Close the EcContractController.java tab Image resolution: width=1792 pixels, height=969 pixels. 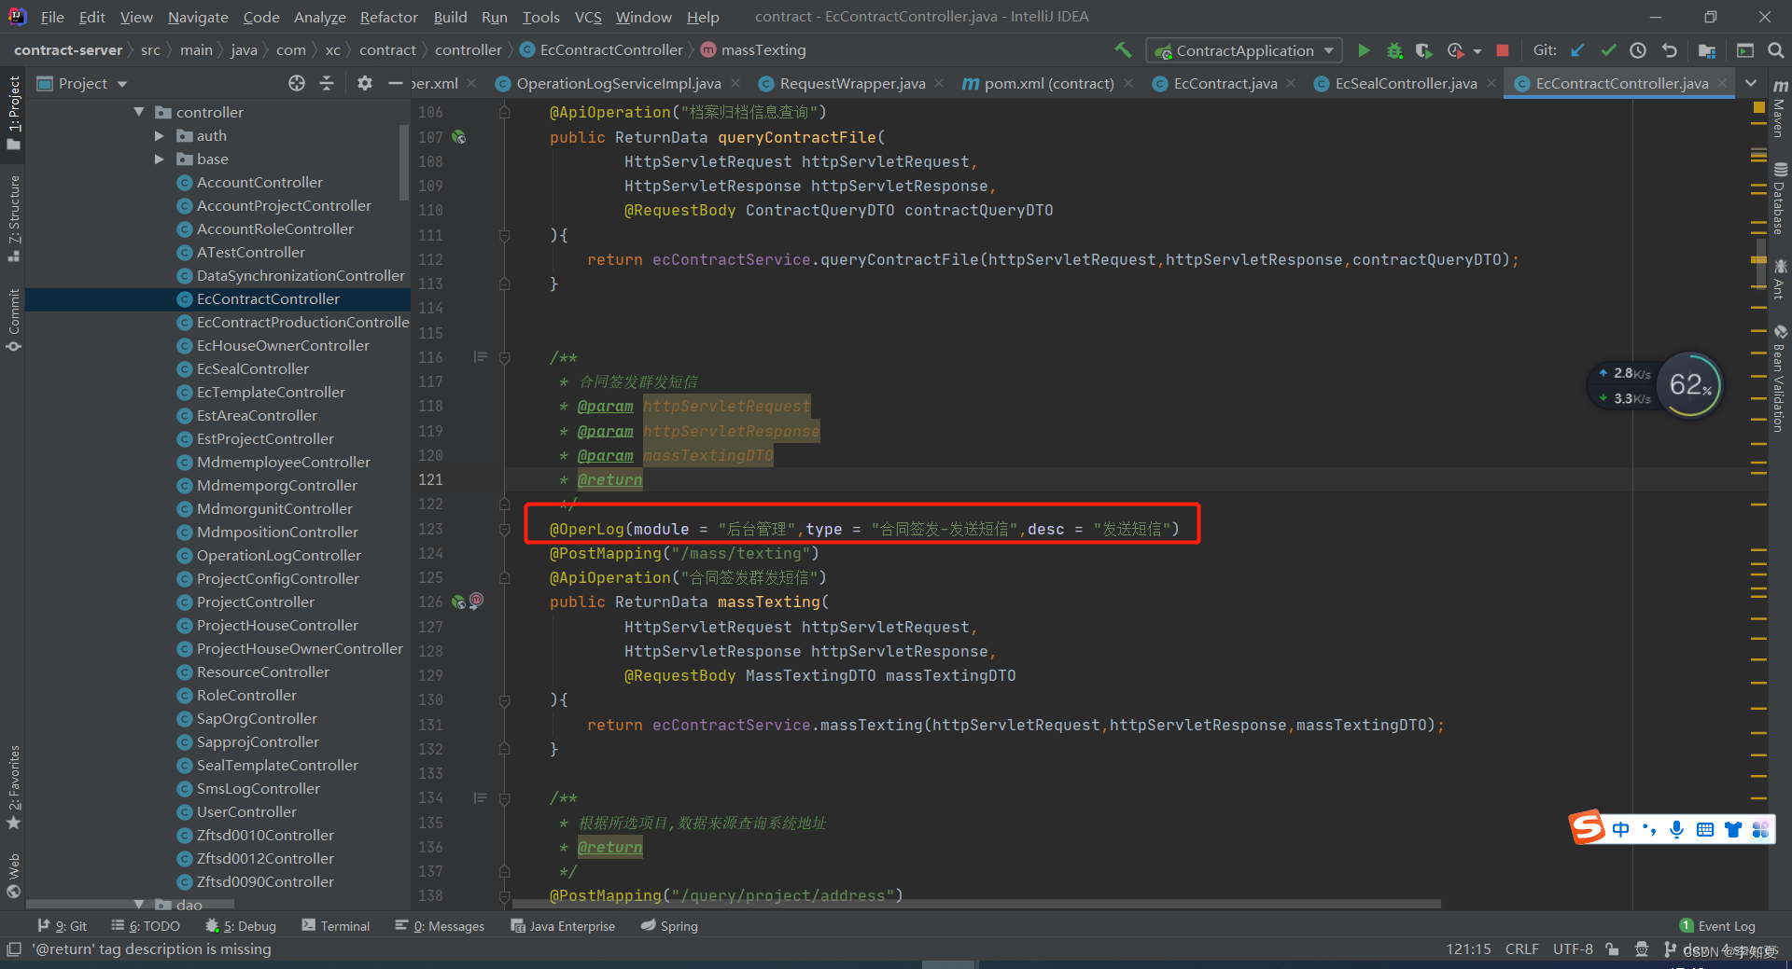1722,83
